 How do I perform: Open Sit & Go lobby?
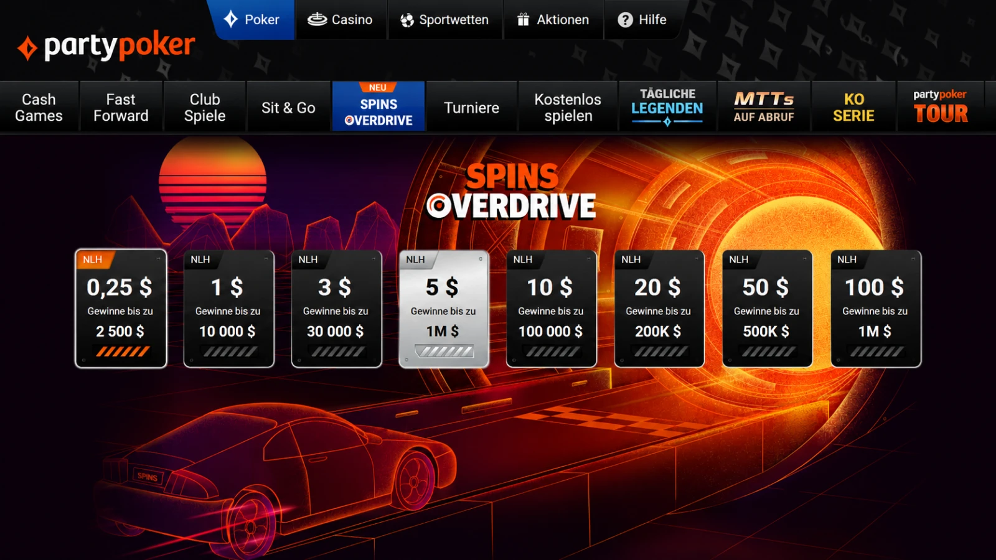click(288, 107)
